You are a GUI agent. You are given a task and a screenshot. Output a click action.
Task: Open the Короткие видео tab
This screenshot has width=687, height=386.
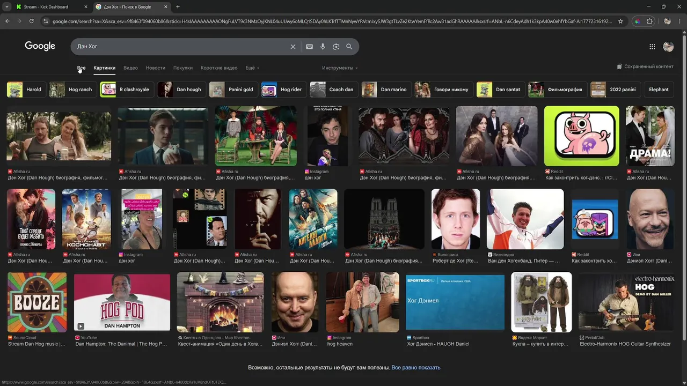pyautogui.click(x=219, y=68)
